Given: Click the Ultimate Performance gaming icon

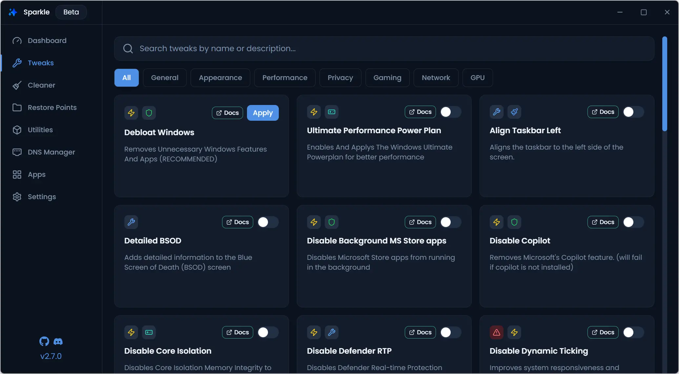Looking at the screenshot, I should (332, 112).
